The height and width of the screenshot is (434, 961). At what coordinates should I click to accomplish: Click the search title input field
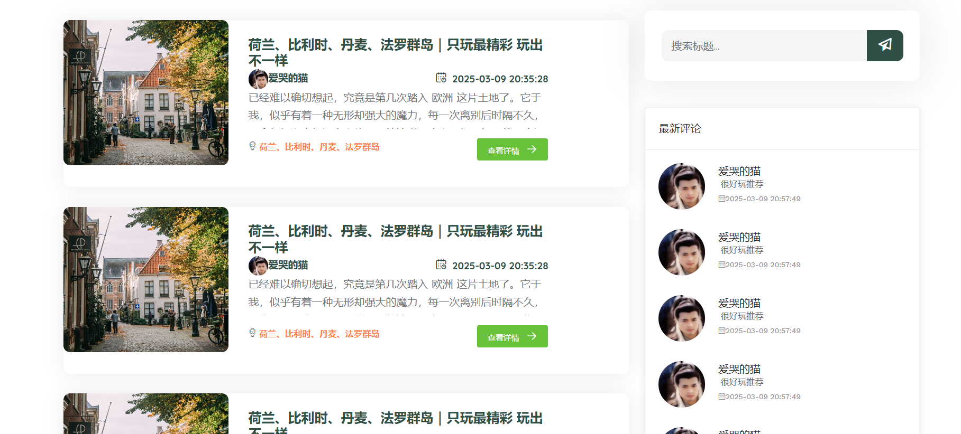[764, 45]
